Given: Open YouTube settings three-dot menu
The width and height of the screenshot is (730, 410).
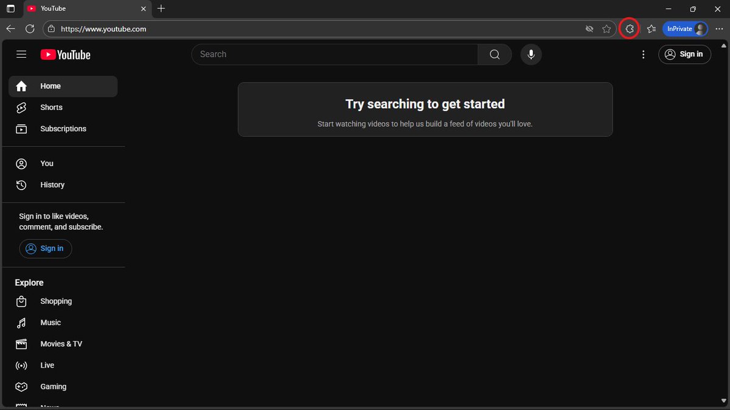Looking at the screenshot, I should click(644, 55).
